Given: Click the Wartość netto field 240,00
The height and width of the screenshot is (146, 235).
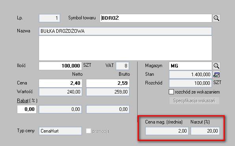Looking at the screenshot, I should (x=60, y=92).
